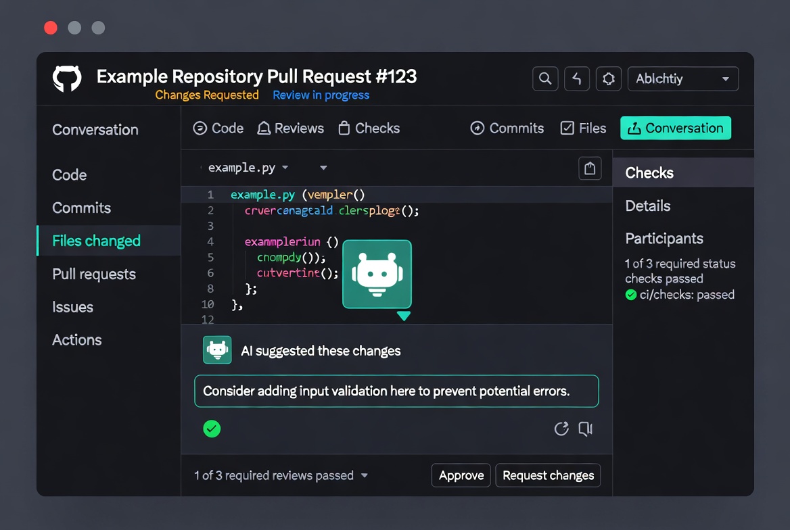Click the GitHub logo icon
Viewport: 790px width, 530px height.
[x=66, y=78]
